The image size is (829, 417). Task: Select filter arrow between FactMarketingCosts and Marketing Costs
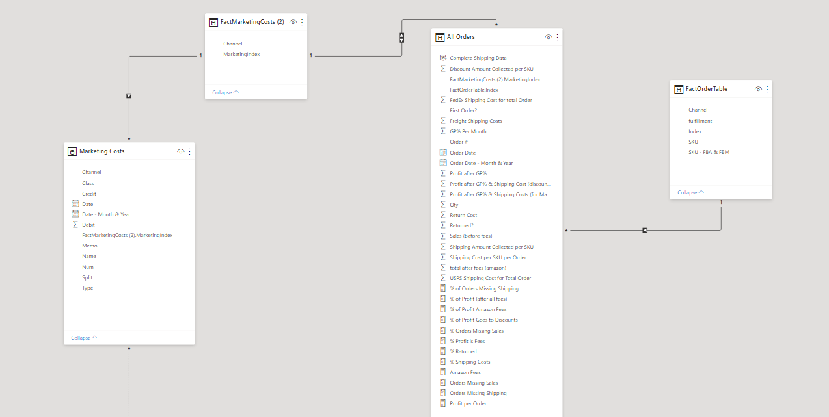point(129,96)
